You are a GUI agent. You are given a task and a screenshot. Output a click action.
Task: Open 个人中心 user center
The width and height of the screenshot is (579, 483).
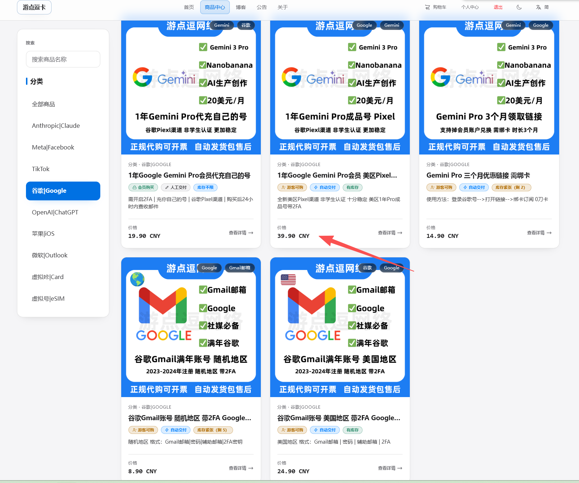[x=470, y=7]
